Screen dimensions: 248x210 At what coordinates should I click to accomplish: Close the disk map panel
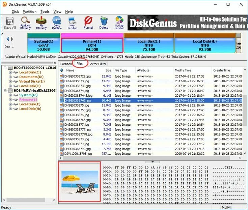[2, 34]
